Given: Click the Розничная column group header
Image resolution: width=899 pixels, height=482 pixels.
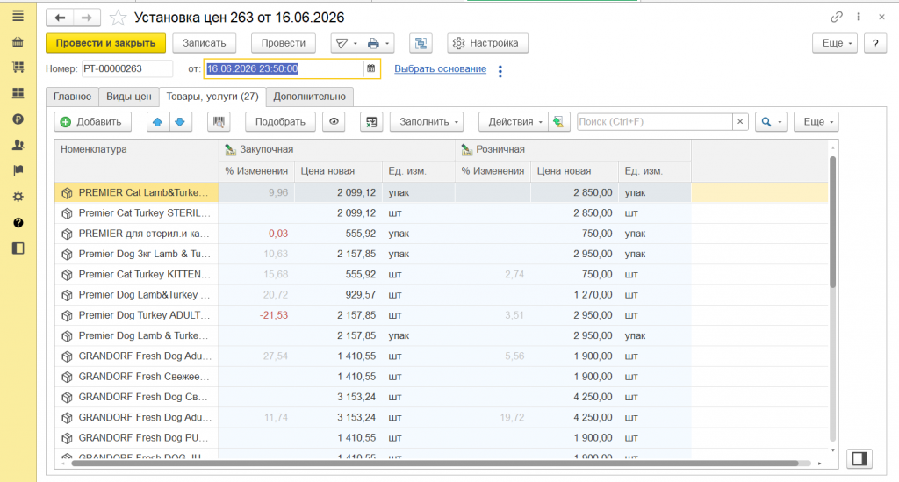Looking at the screenshot, I should point(573,149).
